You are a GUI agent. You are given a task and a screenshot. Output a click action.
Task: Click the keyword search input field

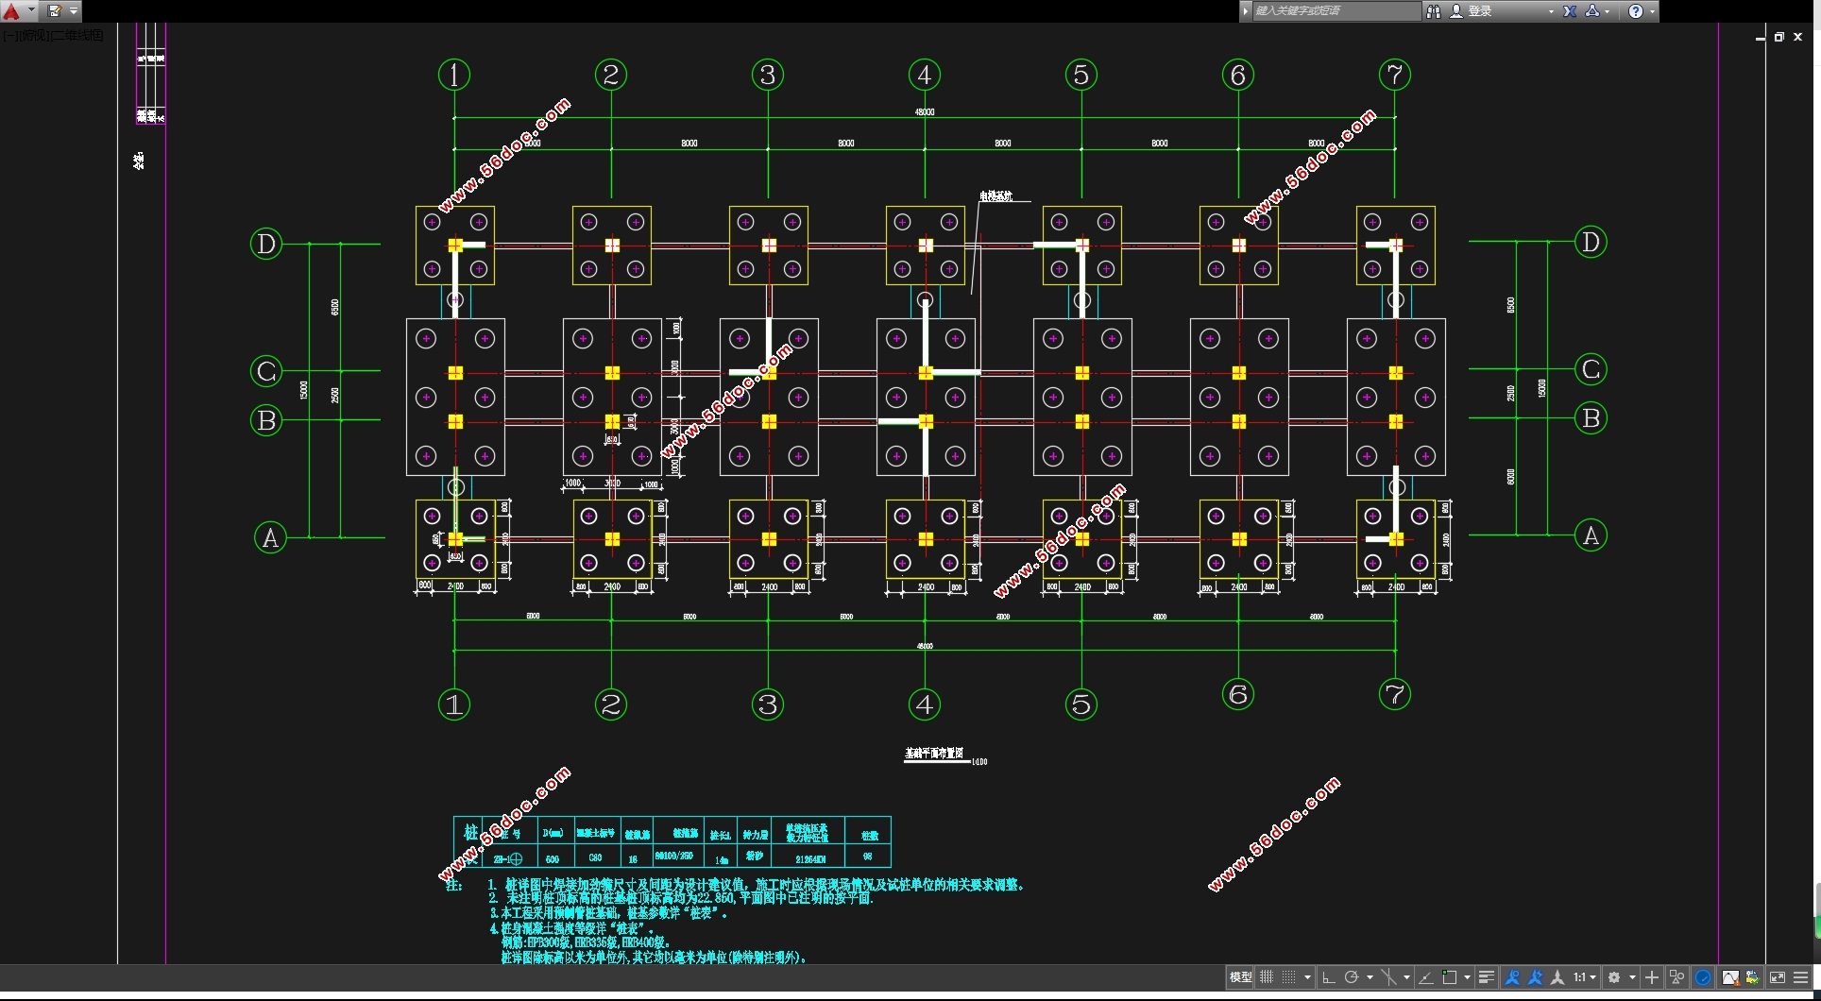coord(1336,11)
